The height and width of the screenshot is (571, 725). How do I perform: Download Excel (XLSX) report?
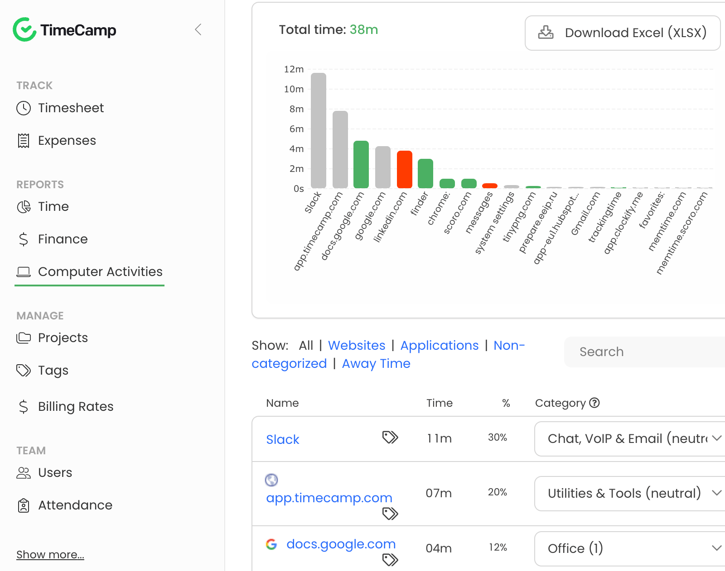[623, 33]
